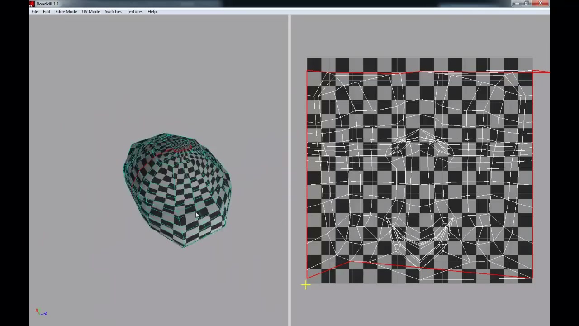Expand the Edge Mode menu
579x326 pixels.
(x=66, y=12)
